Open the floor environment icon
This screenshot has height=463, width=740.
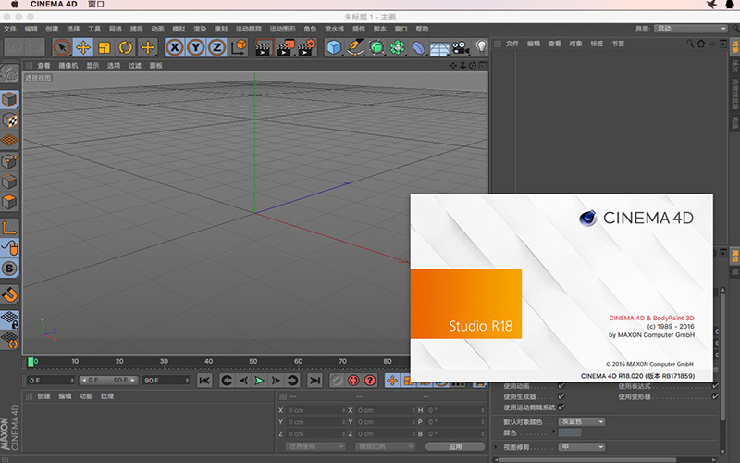coord(439,48)
